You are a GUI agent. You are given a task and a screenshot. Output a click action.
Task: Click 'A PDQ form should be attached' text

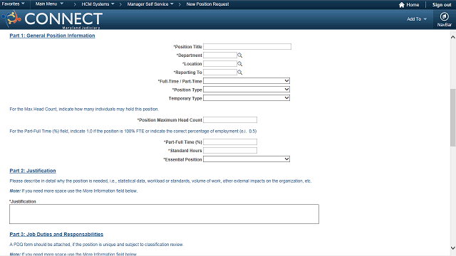[97, 245]
